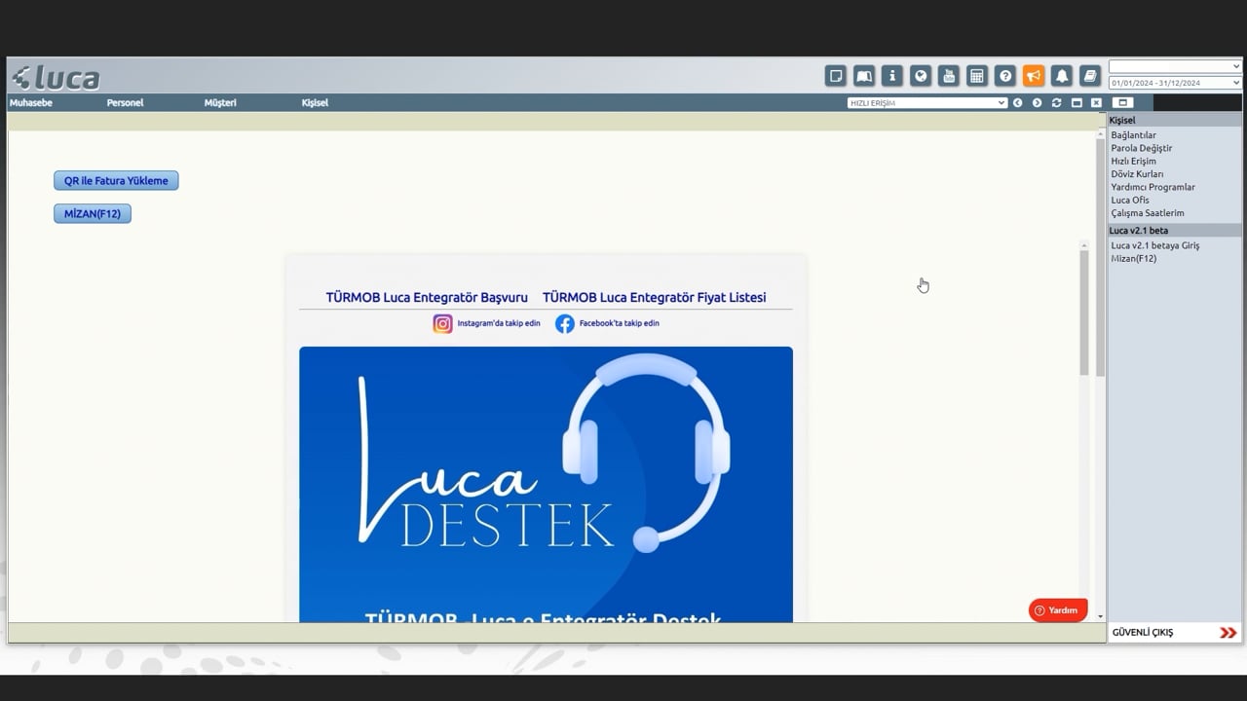Click Facebook'ta takip edin link
1247x701 pixels.
tap(620, 323)
